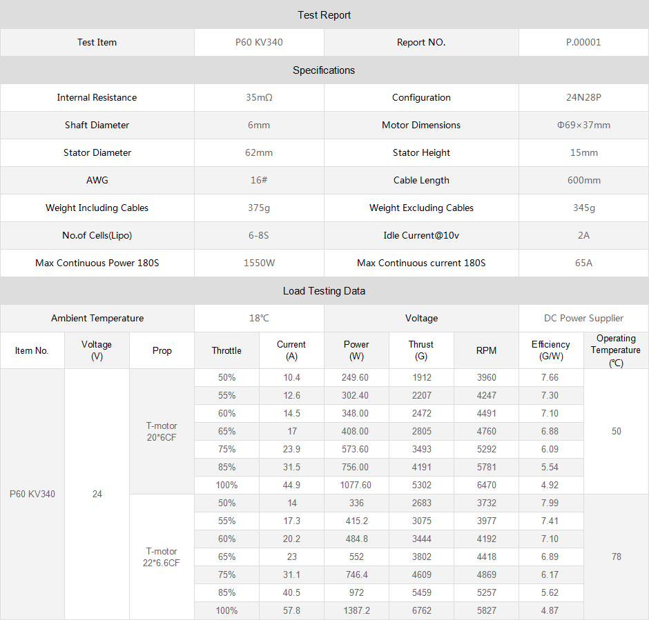This screenshot has width=649, height=620.
Task: Click the '1912' thrust value
Action: pos(422,378)
